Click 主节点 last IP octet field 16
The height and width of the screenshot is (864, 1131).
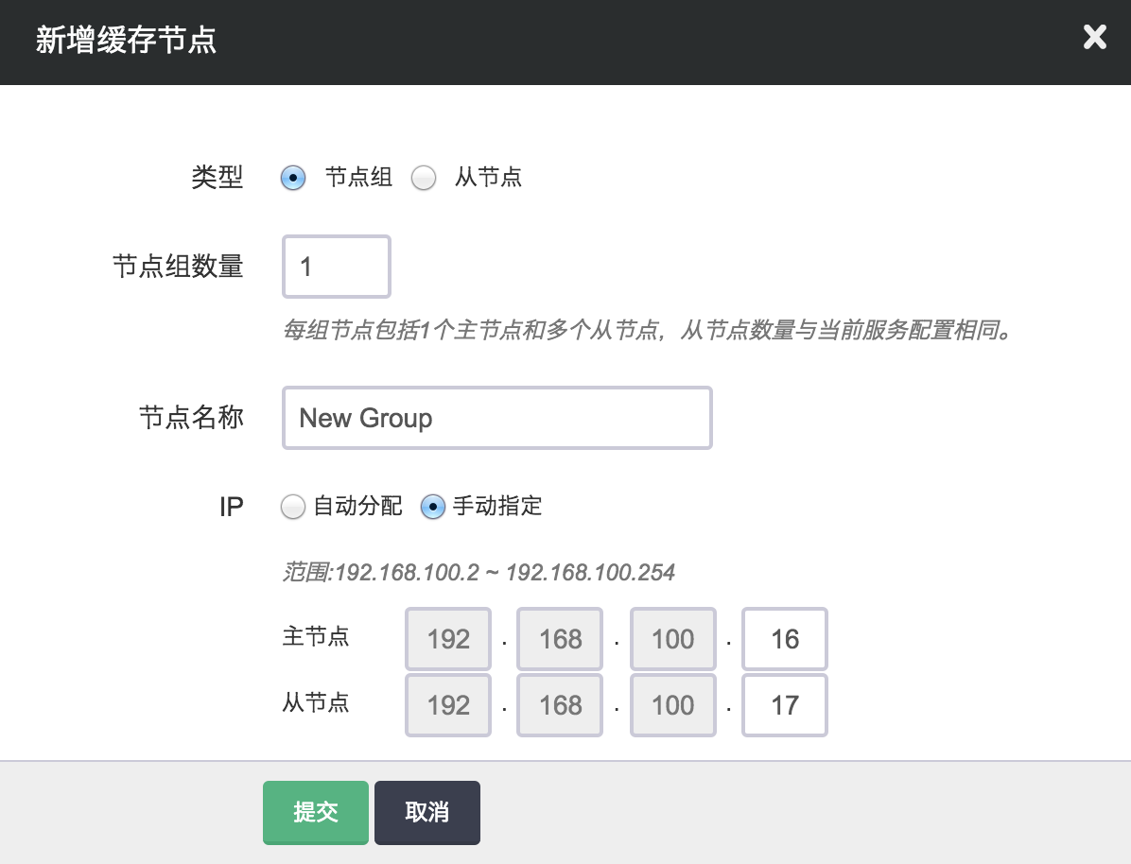click(785, 640)
